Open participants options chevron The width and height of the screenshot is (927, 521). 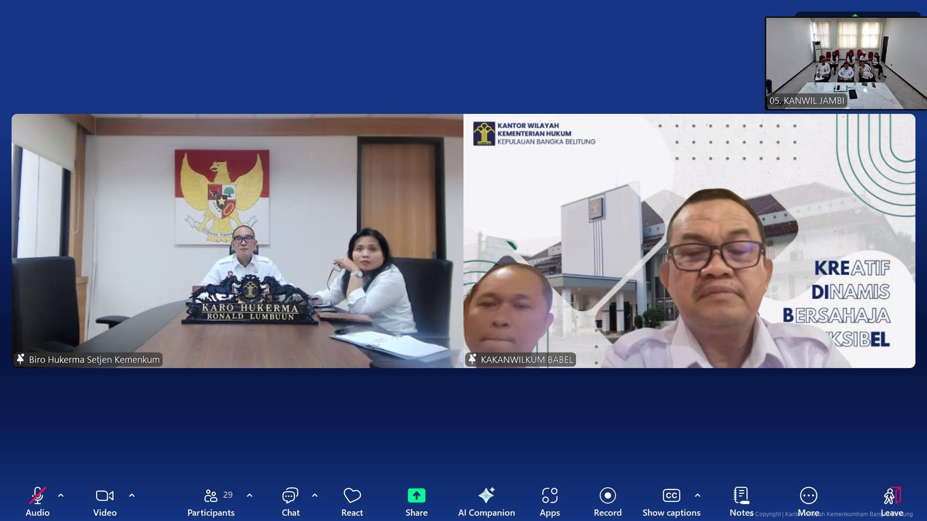point(250,495)
